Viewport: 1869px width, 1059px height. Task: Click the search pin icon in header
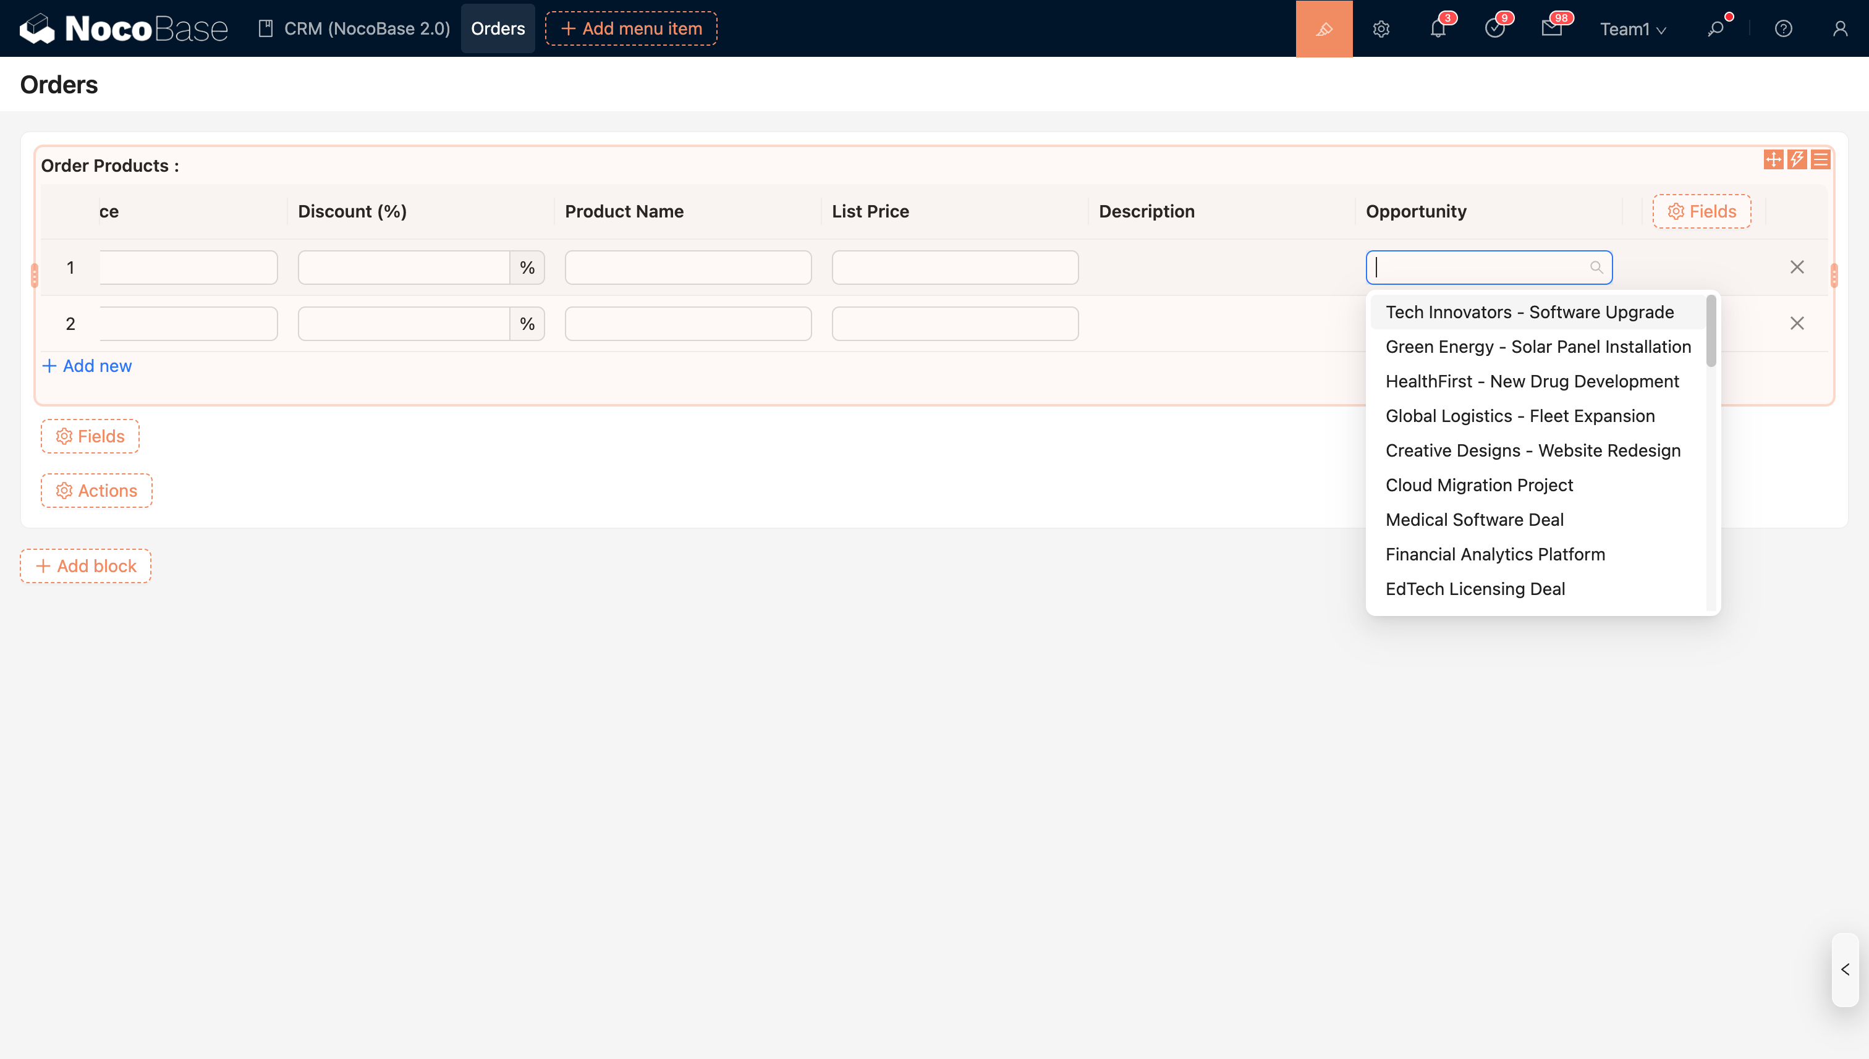pos(1716,28)
